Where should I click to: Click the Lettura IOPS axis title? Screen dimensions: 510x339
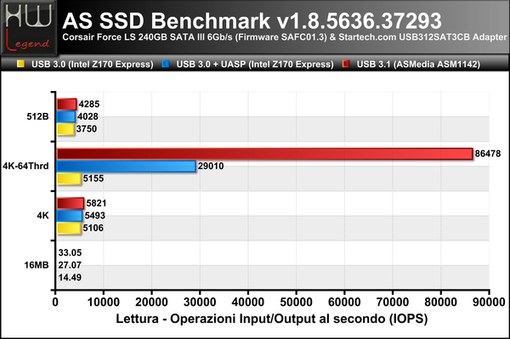tap(272, 319)
